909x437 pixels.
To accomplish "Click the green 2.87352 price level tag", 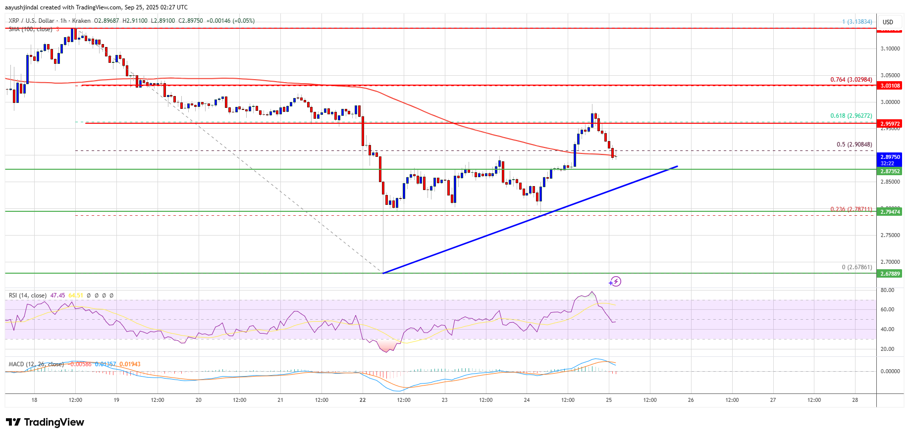I will [x=890, y=171].
